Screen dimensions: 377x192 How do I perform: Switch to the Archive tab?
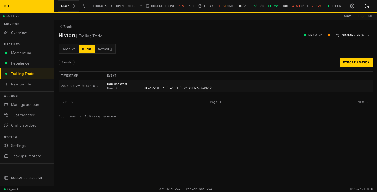(69, 49)
